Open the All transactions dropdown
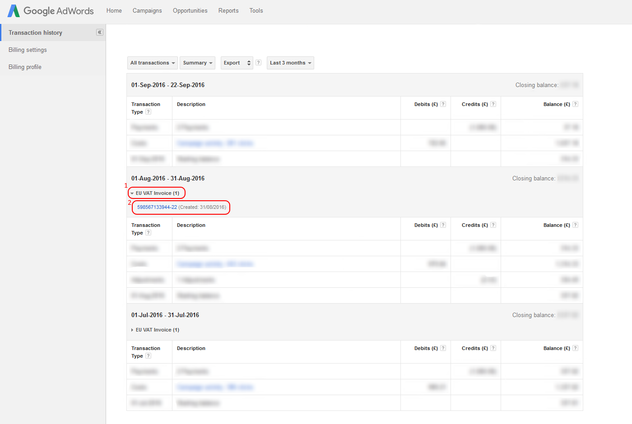632x424 pixels. click(x=152, y=63)
